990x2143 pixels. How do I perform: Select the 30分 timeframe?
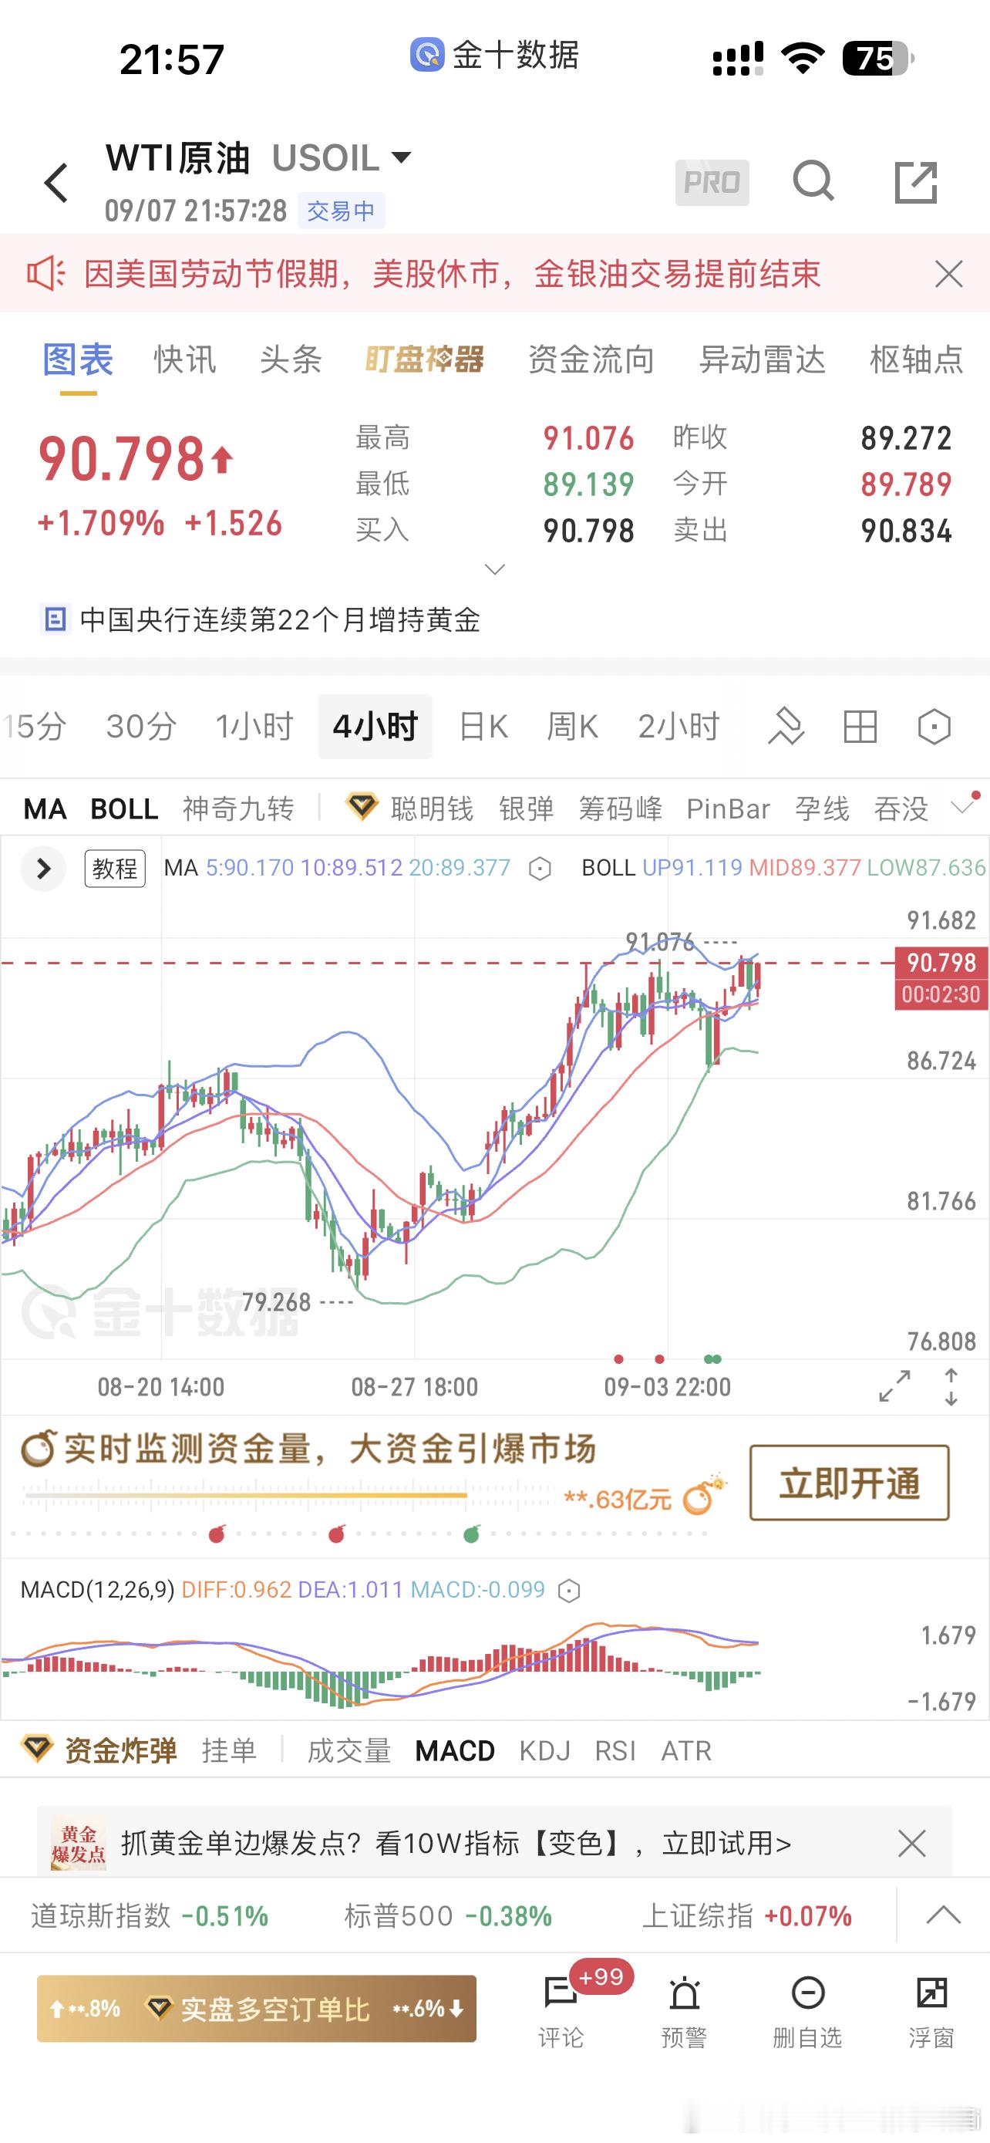click(141, 726)
